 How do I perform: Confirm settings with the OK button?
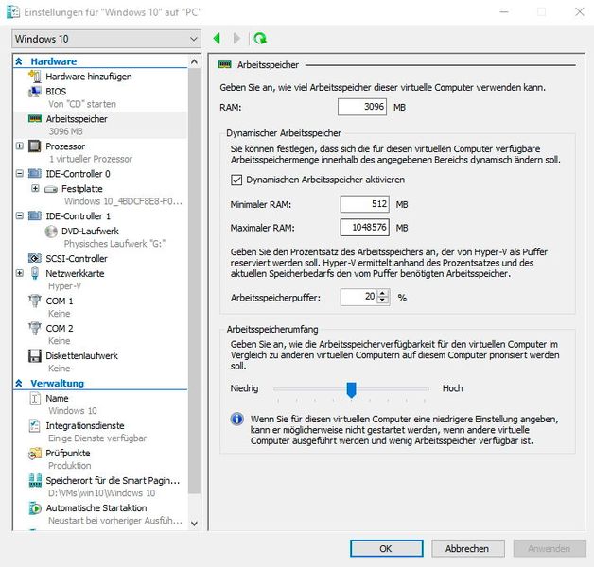pos(387,548)
